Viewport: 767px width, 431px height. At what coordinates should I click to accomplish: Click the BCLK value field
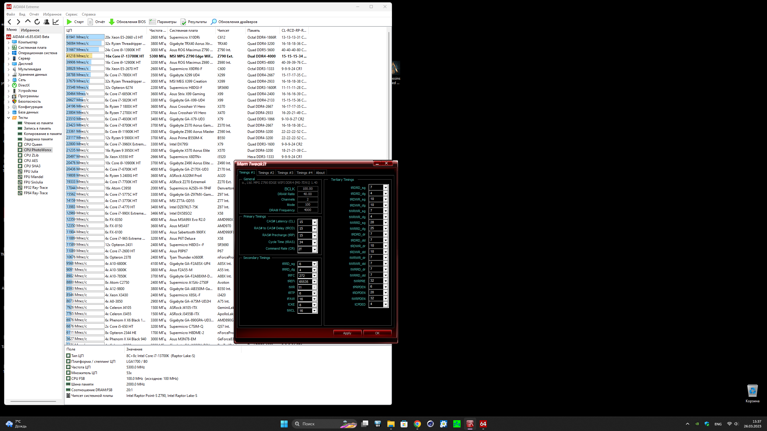pos(307,189)
